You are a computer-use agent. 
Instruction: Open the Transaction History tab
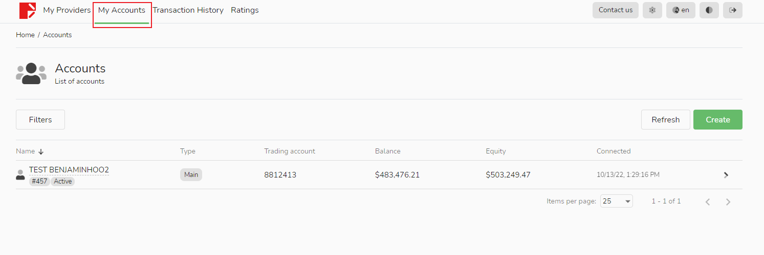188,10
